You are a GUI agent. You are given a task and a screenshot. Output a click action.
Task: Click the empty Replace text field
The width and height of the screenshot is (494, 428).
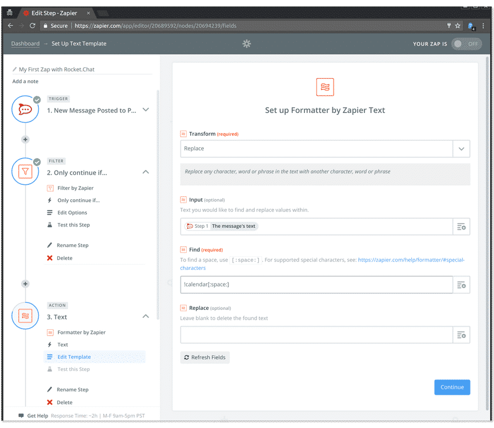click(316, 335)
